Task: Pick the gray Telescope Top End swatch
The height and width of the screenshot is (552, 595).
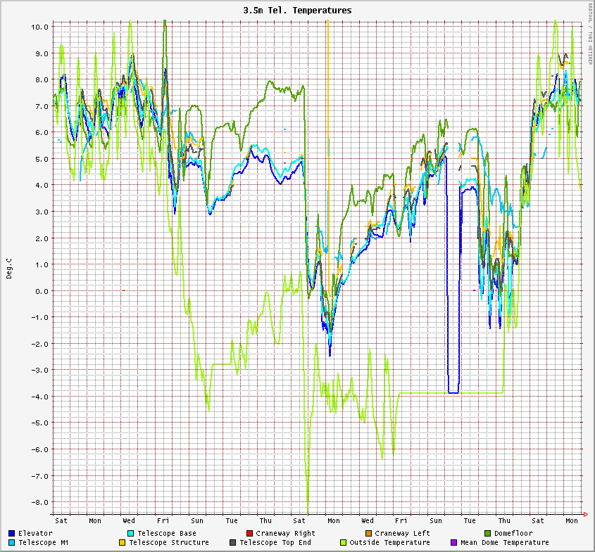Action: [x=233, y=543]
